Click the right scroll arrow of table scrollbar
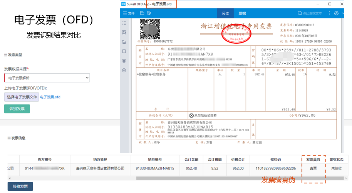The height and width of the screenshot is (193, 352). pos(346,178)
